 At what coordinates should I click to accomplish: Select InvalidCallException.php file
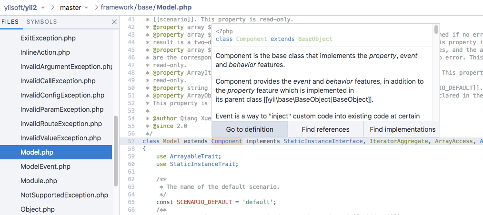click(58, 81)
